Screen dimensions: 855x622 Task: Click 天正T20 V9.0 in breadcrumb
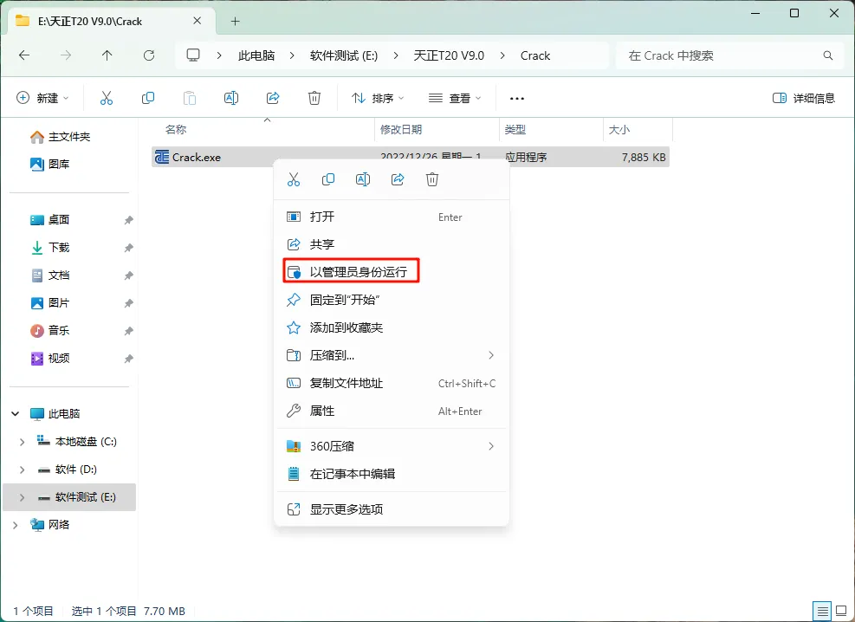(x=449, y=55)
